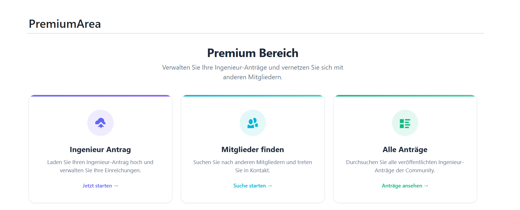Viewport: 520px width, 210px height.
Task: Click the Premium Bereich heading
Action: (x=253, y=53)
